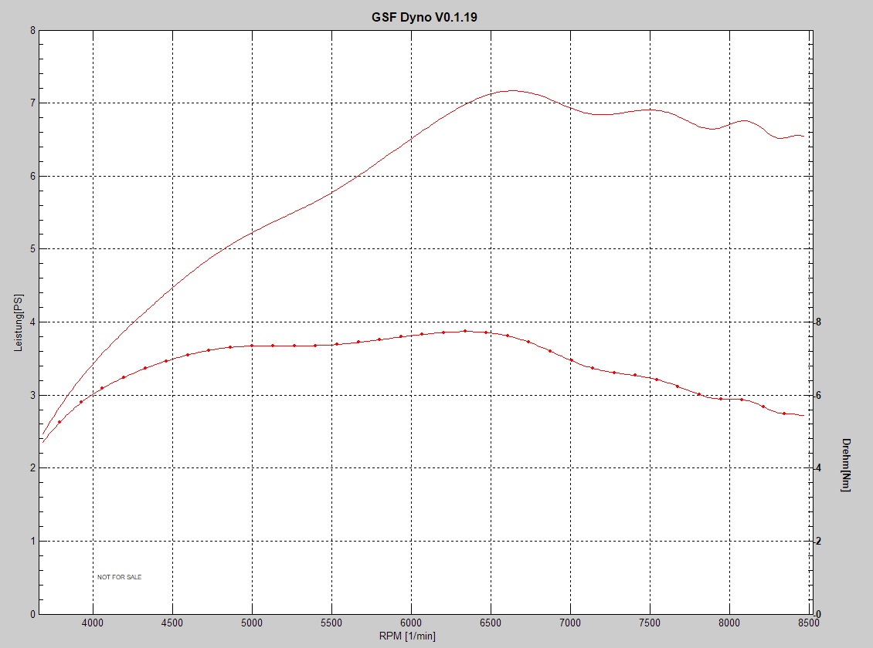This screenshot has width=873, height=648.
Task: Click the 5 tick label on left axis
Action: pyautogui.click(x=32, y=249)
